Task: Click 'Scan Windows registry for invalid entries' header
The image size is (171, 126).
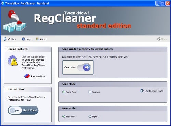Action: [x=87, y=49]
